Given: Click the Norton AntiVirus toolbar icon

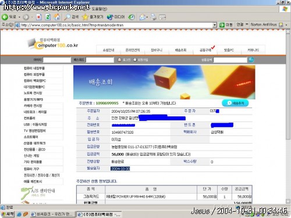Looking at the screenshot, I should tap(281, 25).
